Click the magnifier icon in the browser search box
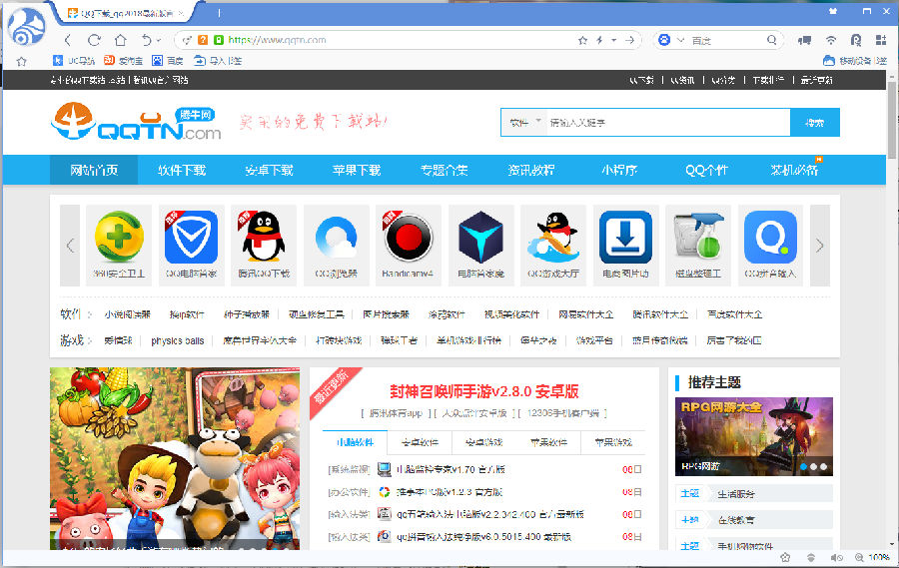 coord(772,40)
